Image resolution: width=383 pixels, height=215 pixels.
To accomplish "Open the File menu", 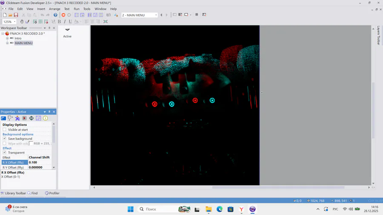I will tap(11, 9).
